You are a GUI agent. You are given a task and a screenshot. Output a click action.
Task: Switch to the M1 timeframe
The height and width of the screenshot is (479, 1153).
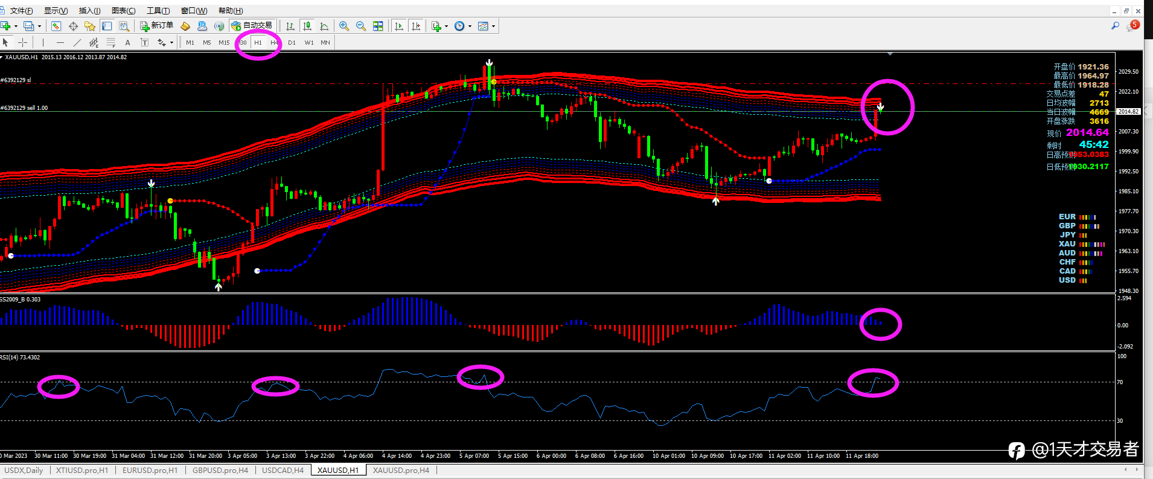click(190, 42)
